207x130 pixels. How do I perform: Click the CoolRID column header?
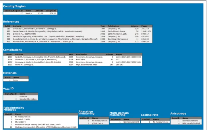pyautogui.click(x=146, y=119)
